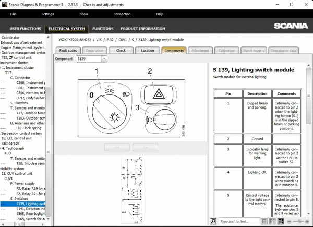Viewport: 313px width, 227px height.
Task: Select 'ICL2' tree item
Action: [8, 73]
